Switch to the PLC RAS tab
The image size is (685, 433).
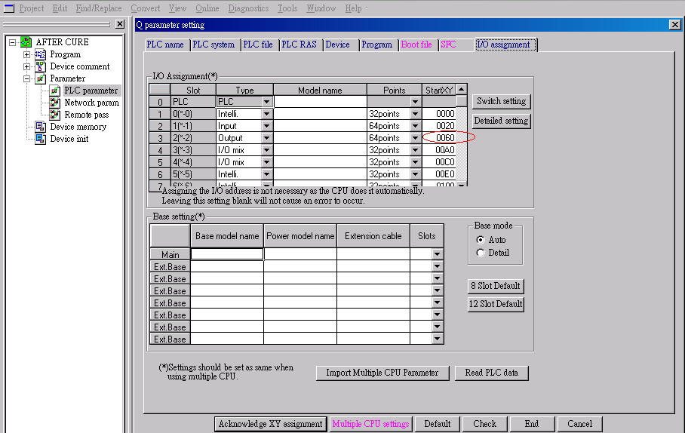[x=299, y=45]
